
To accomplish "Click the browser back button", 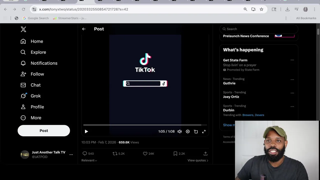I will tap(5, 9).
